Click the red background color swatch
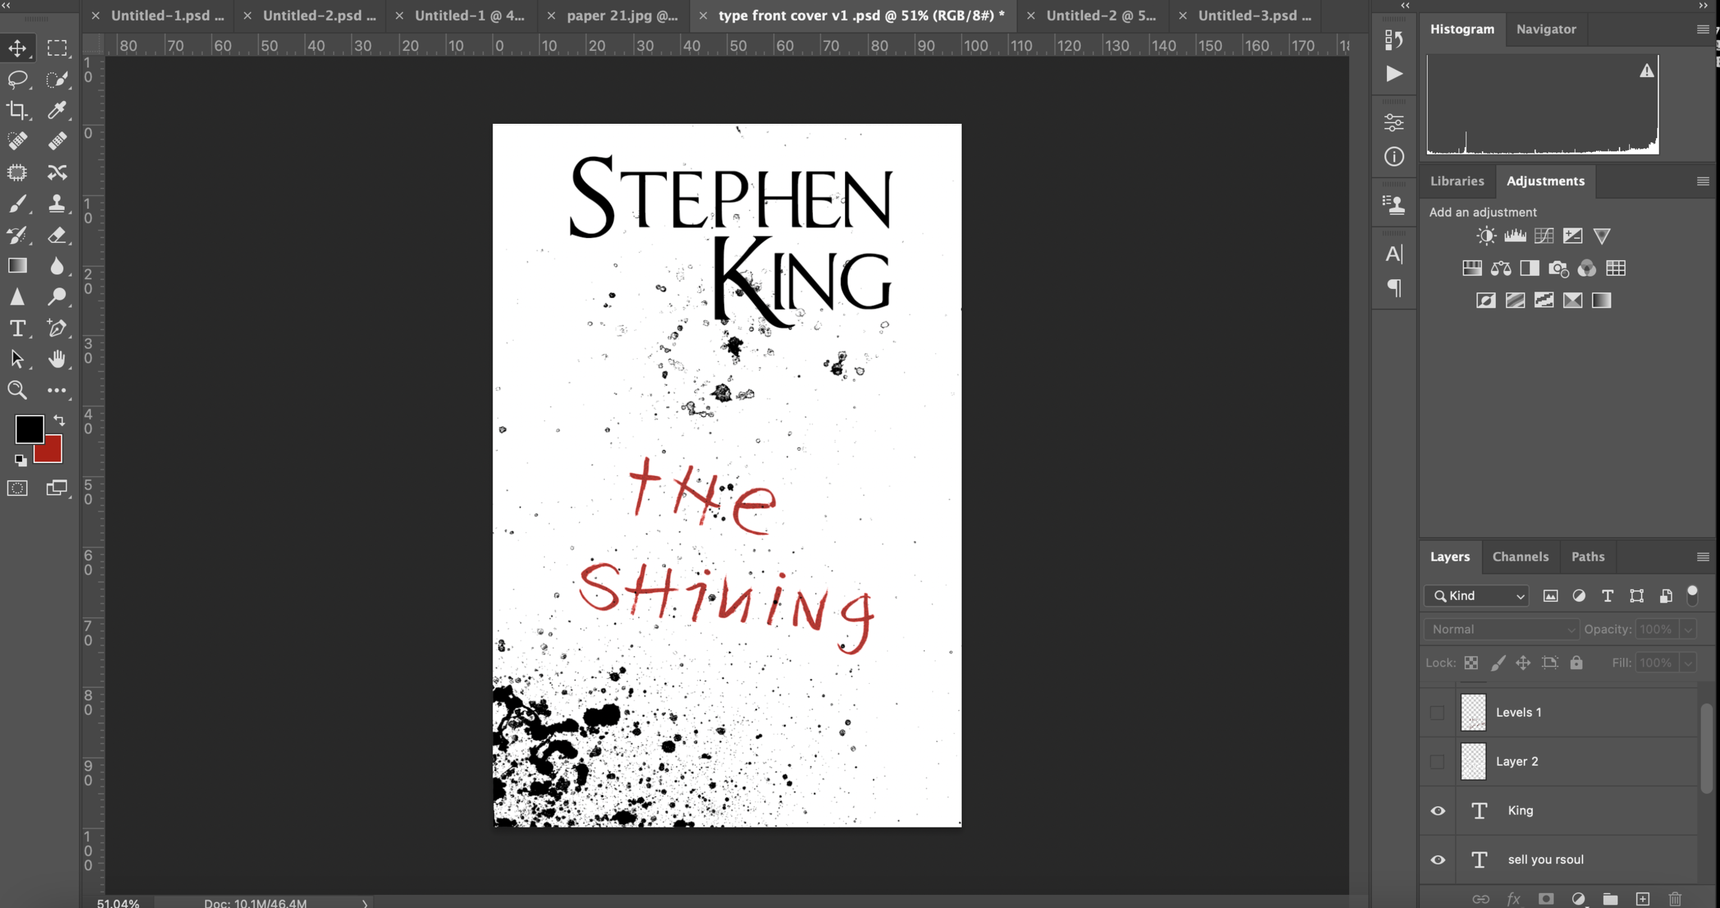 click(x=52, y=455)
